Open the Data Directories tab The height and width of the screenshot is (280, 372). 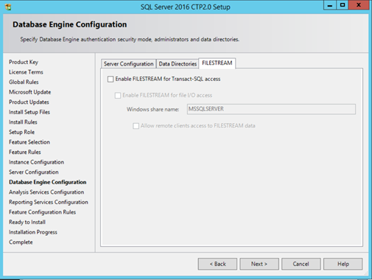(x=178, y=64)
